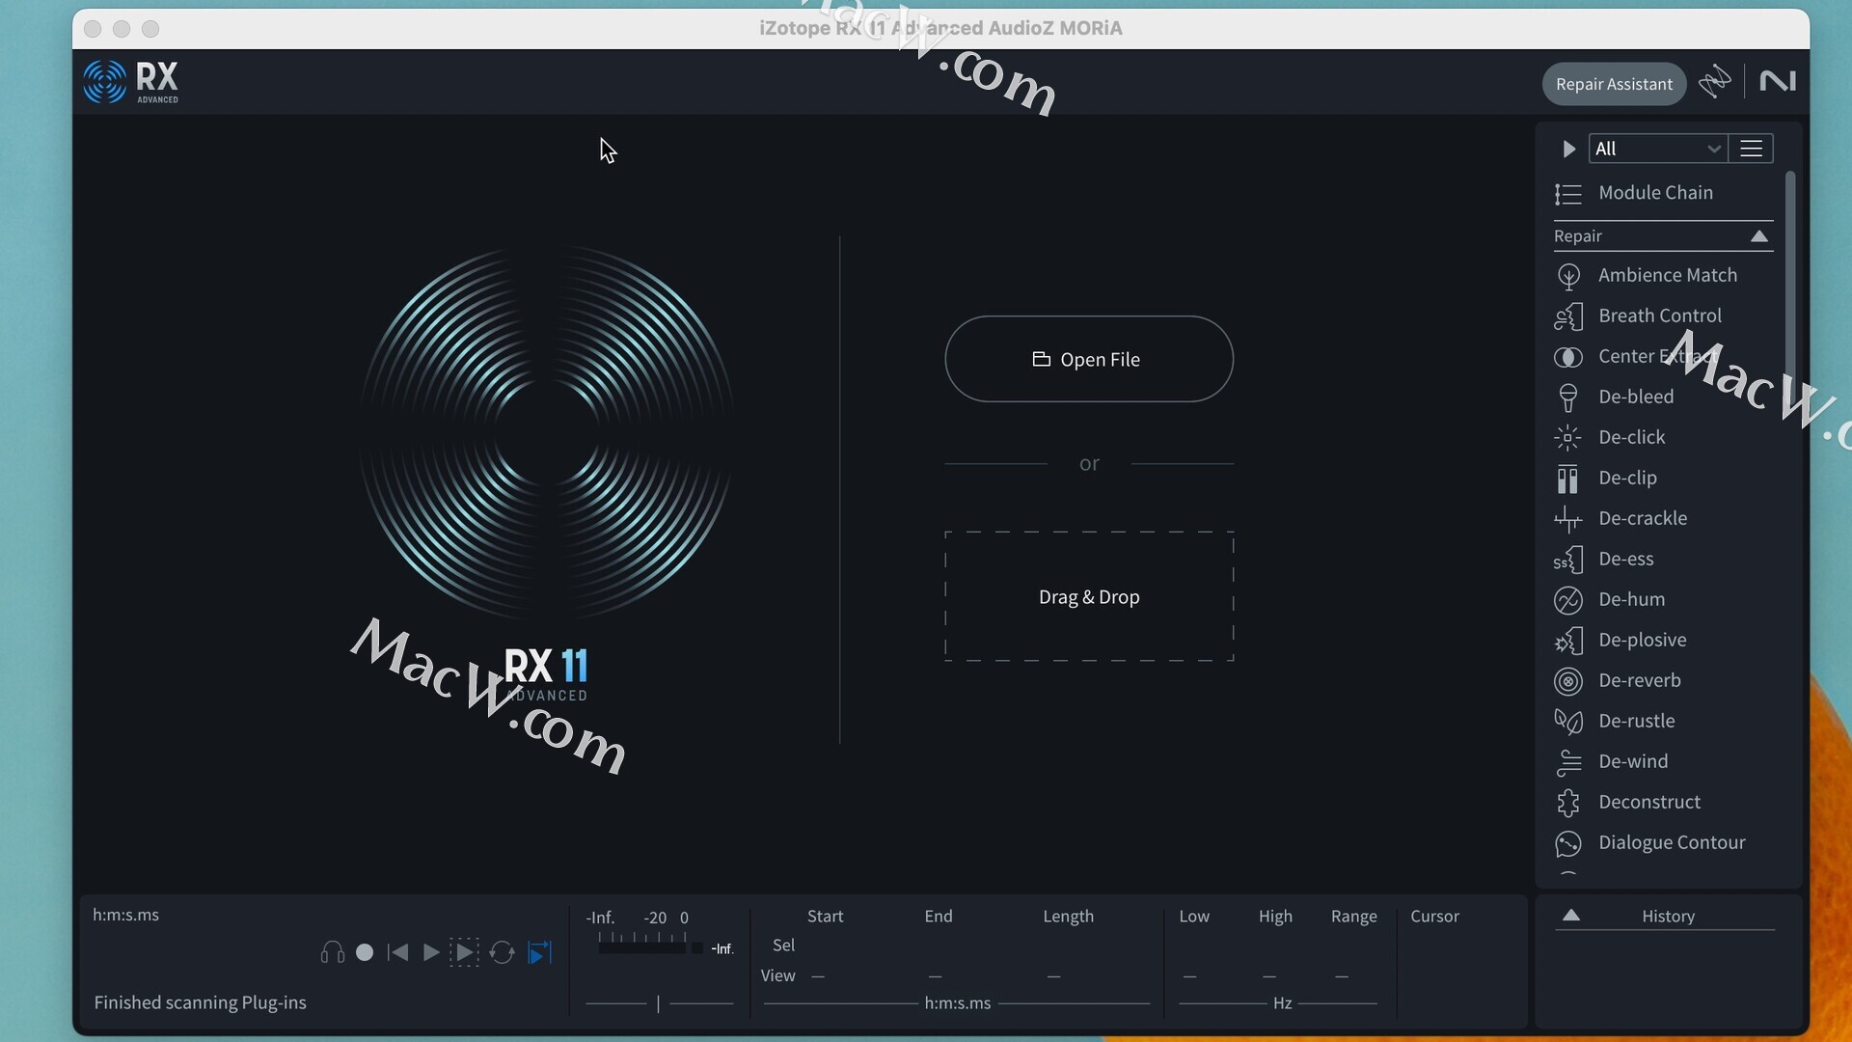Image resolution: width=1852 pixels, height=1042 pixels.
Task: Open the Breath Control module icon
Action: (1568, 316)
